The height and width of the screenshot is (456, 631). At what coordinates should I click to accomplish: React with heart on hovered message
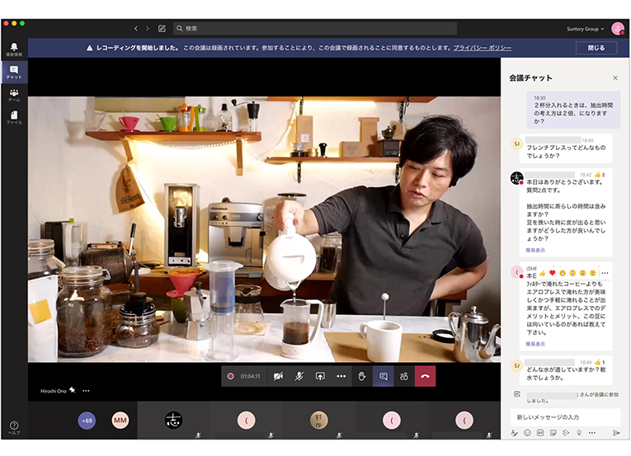pyautogui.click(x=552, y=273)
